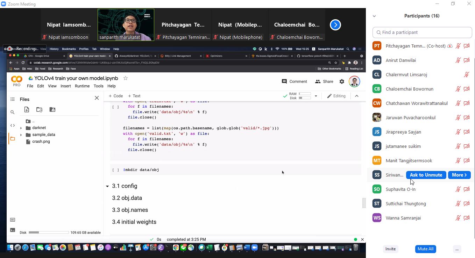The height and width of the screenshot is (258, 475).
Task: Click muted microphone icon for Anirut Danwilai
Action: point(458,60)
